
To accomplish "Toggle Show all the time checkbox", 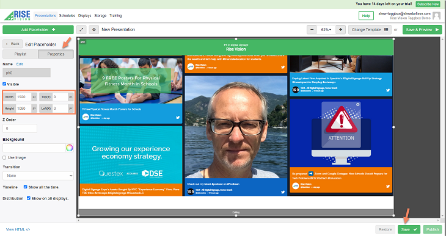I will tap(25, 187).
